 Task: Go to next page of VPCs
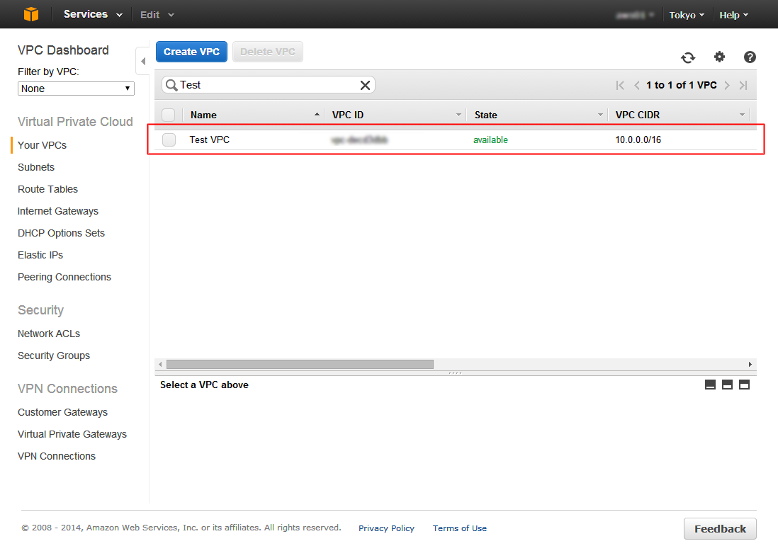pyautogui.click(x=727, y=85)
